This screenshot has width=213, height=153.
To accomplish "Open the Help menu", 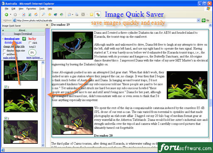I will (x=50, y=9).
